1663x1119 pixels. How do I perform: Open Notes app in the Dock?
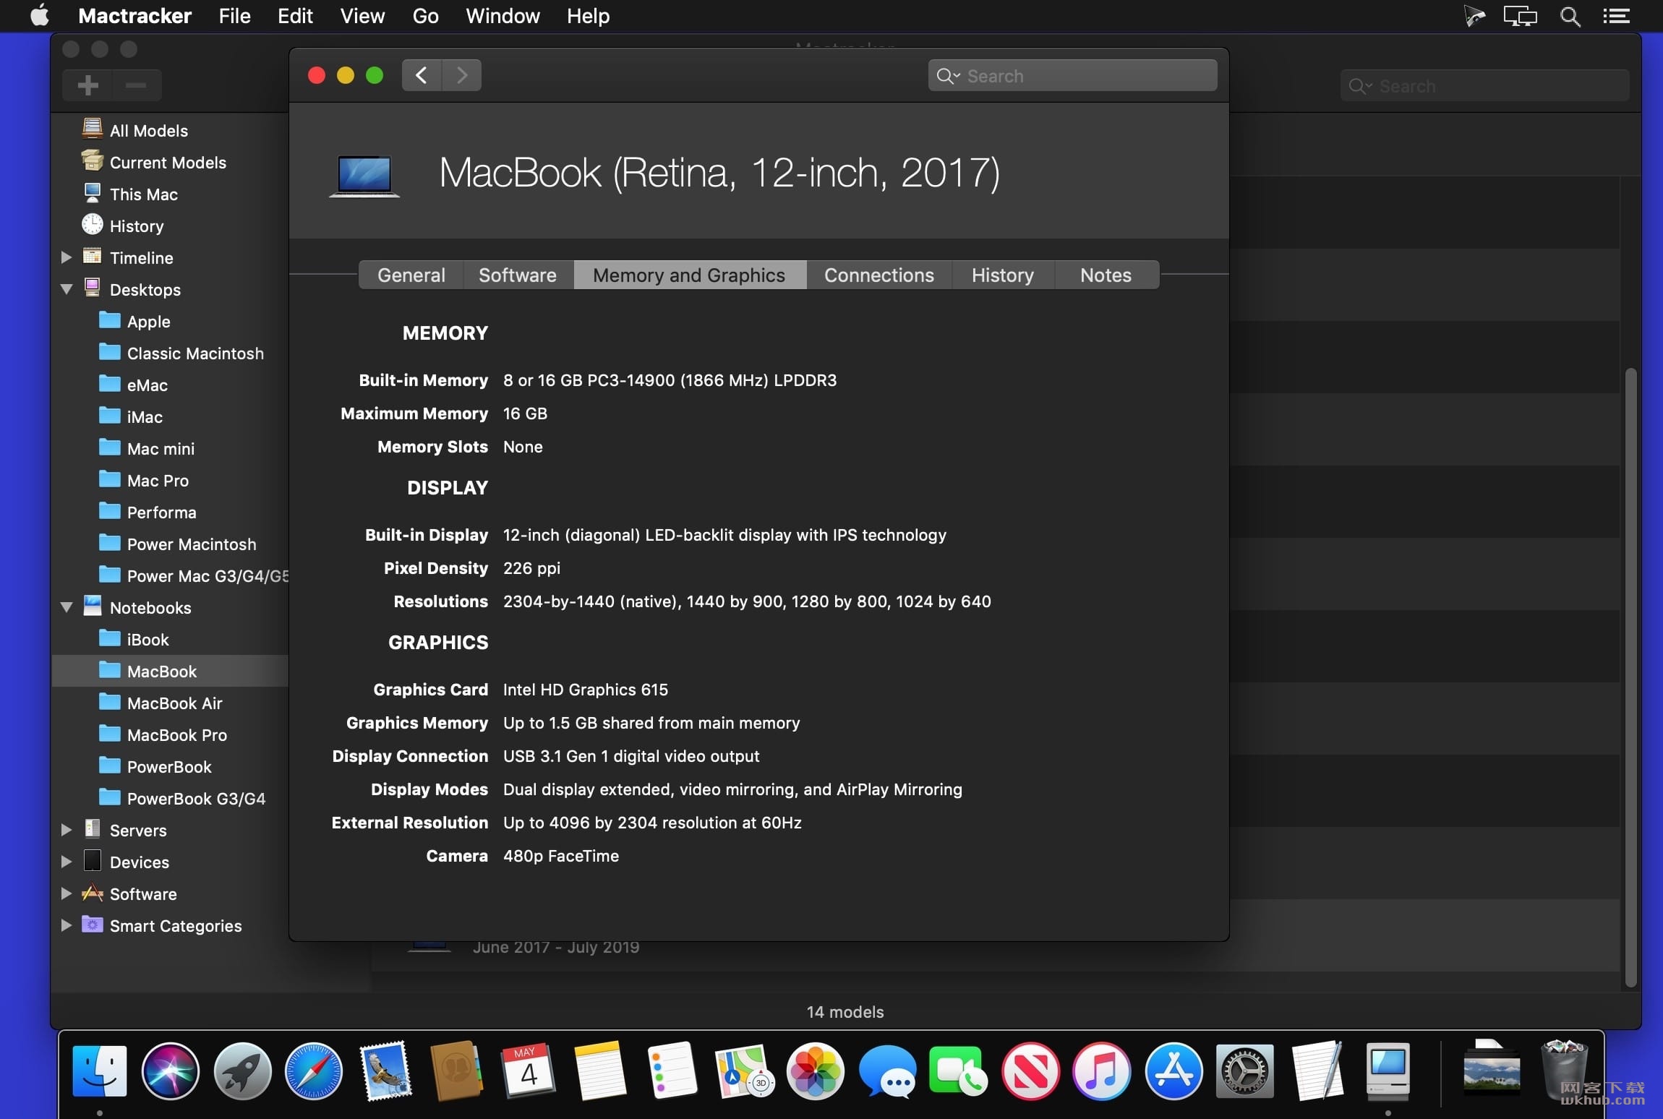tap(600, 1071)
